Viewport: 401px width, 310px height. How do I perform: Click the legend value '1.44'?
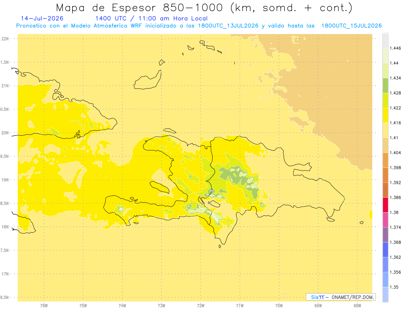394,63
